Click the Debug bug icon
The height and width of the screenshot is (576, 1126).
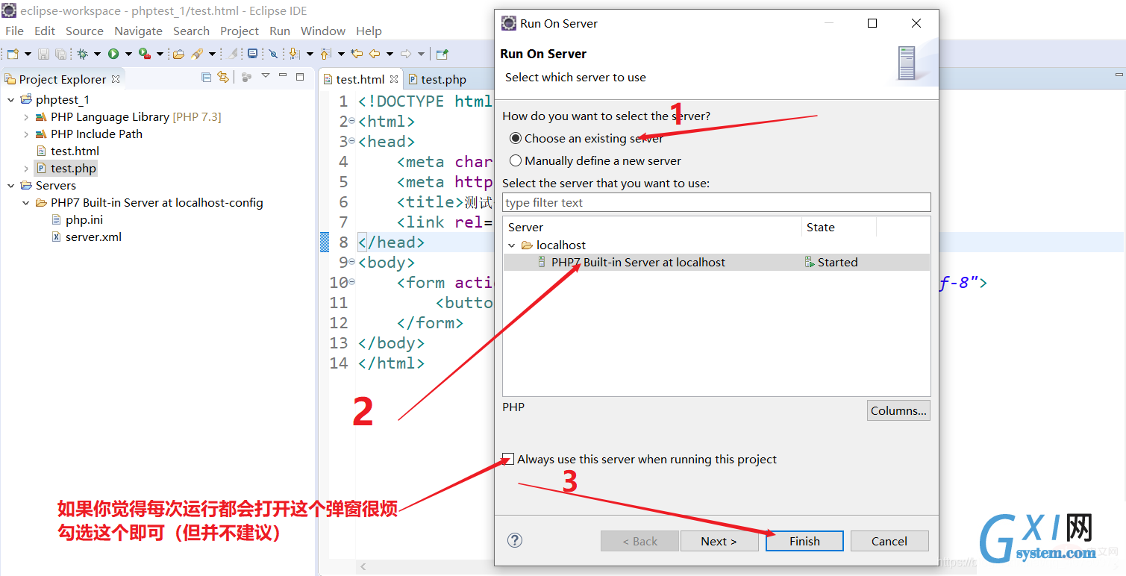pos(82,54)
